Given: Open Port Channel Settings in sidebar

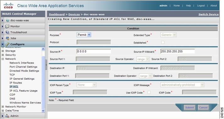Looking at the screenshot, I should (23, 67).
